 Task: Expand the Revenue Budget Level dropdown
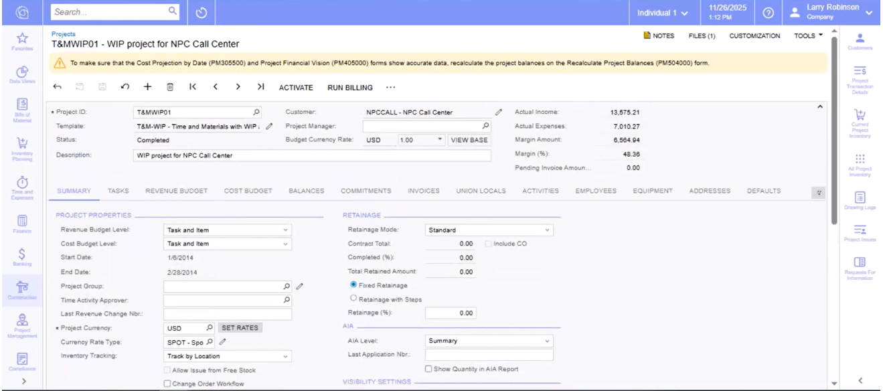point(228,230)
